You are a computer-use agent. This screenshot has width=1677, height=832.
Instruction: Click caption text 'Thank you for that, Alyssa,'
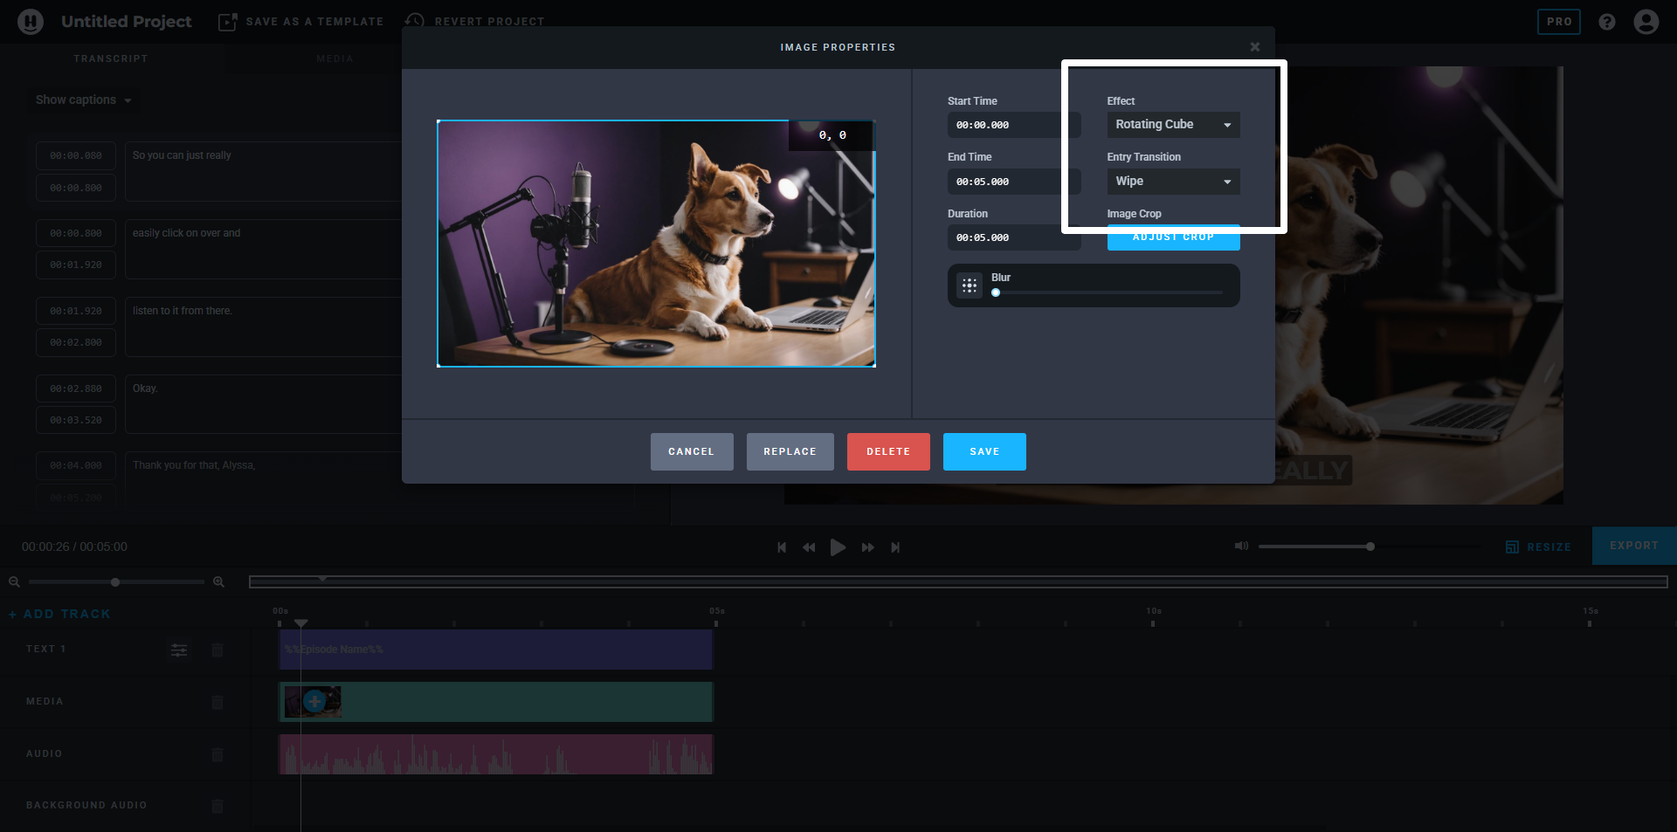194,465
